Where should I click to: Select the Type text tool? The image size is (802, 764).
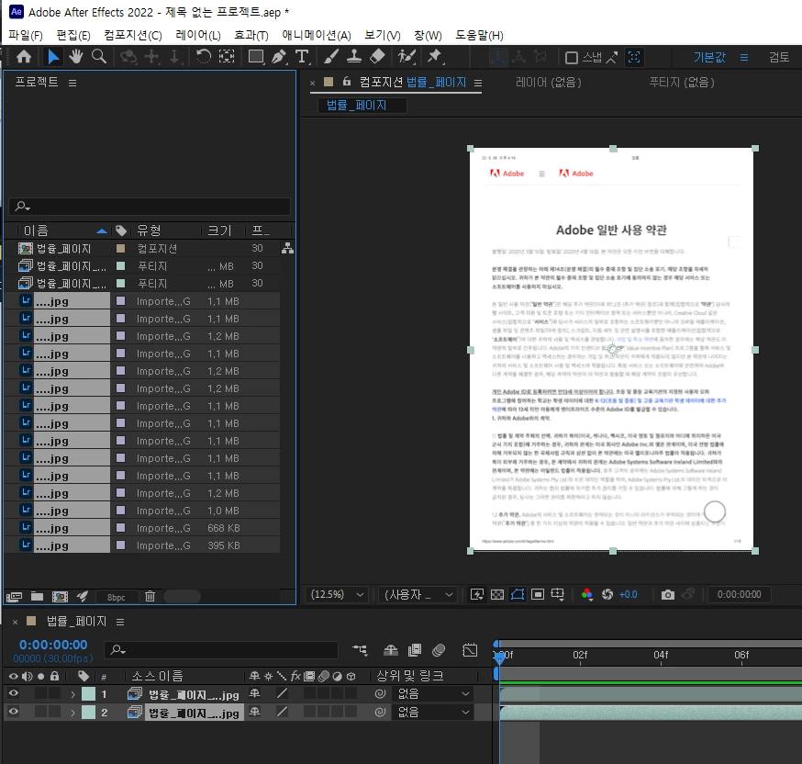(x=302, y=56)
